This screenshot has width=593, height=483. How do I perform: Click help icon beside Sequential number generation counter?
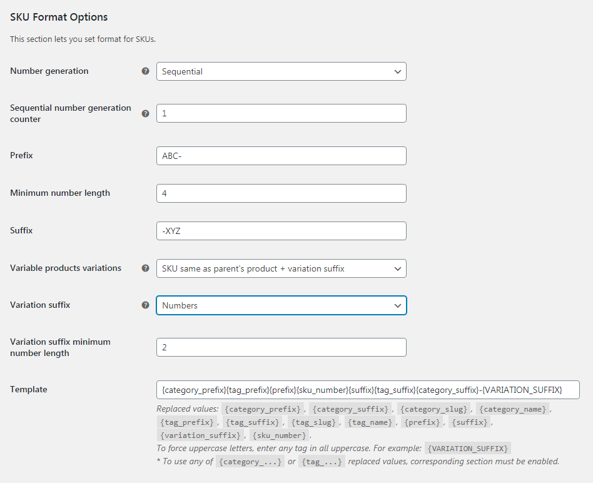tap(145, 113)
